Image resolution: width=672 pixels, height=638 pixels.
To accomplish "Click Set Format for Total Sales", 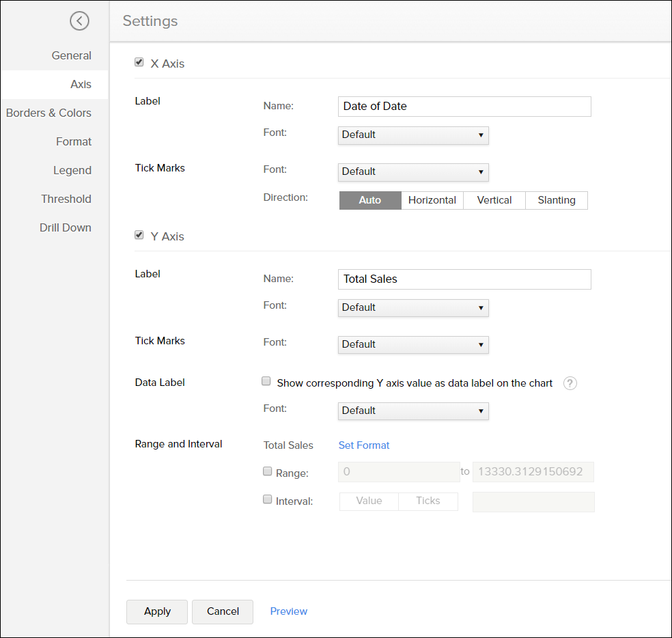I will (x=363, y=445).
